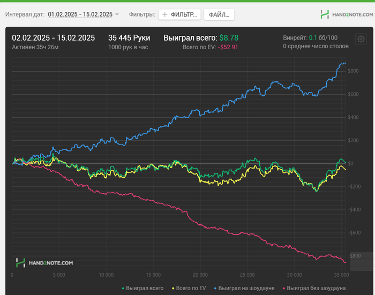Screen dimensions: 375x295
Task: Click the -$200 y-axis label
Action: tap(354, 186)
